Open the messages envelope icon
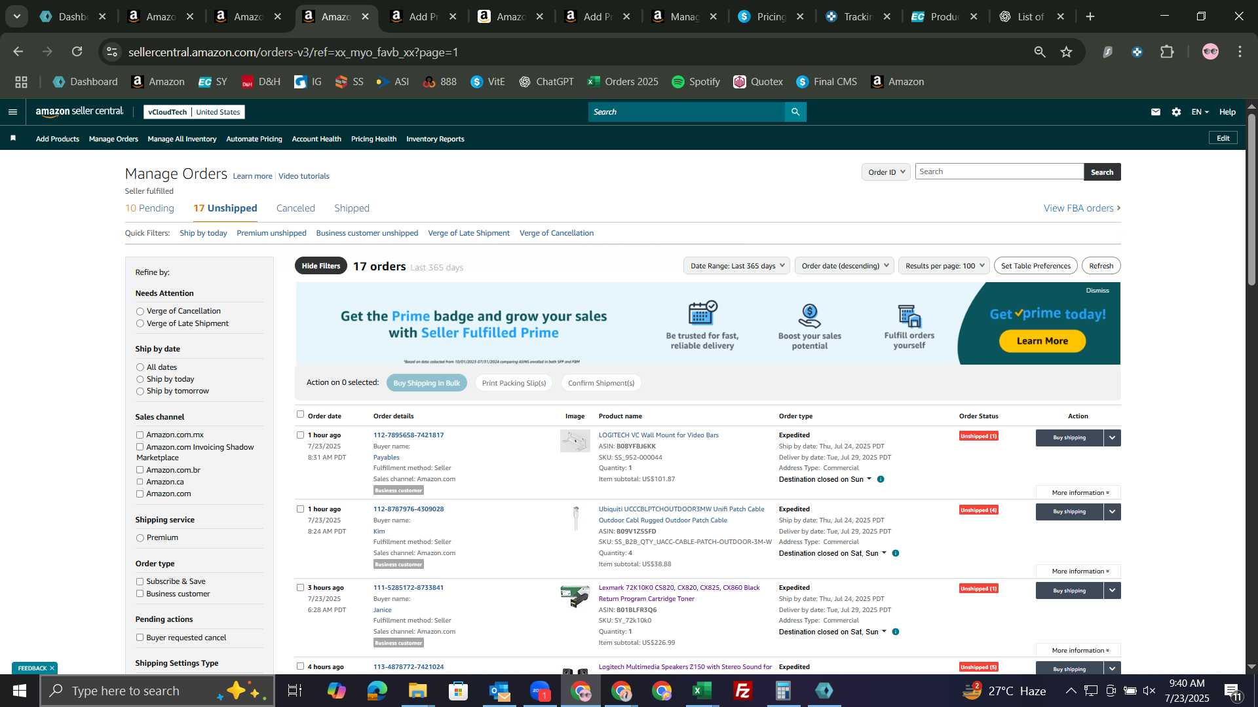1258x707 pixels. point(1156,112)
